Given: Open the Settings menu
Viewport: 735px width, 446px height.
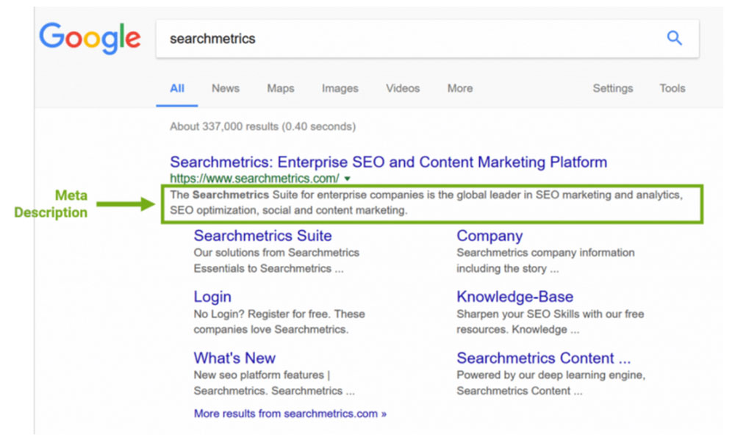Looking at the screenshot, I should point(612,88).
